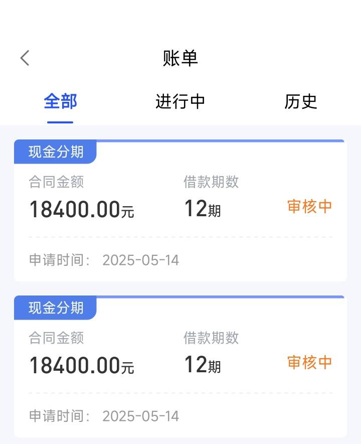The image size is (361, 444).
Task: Tap 审核中 status on second card
Action: click(x=309, y=362)
